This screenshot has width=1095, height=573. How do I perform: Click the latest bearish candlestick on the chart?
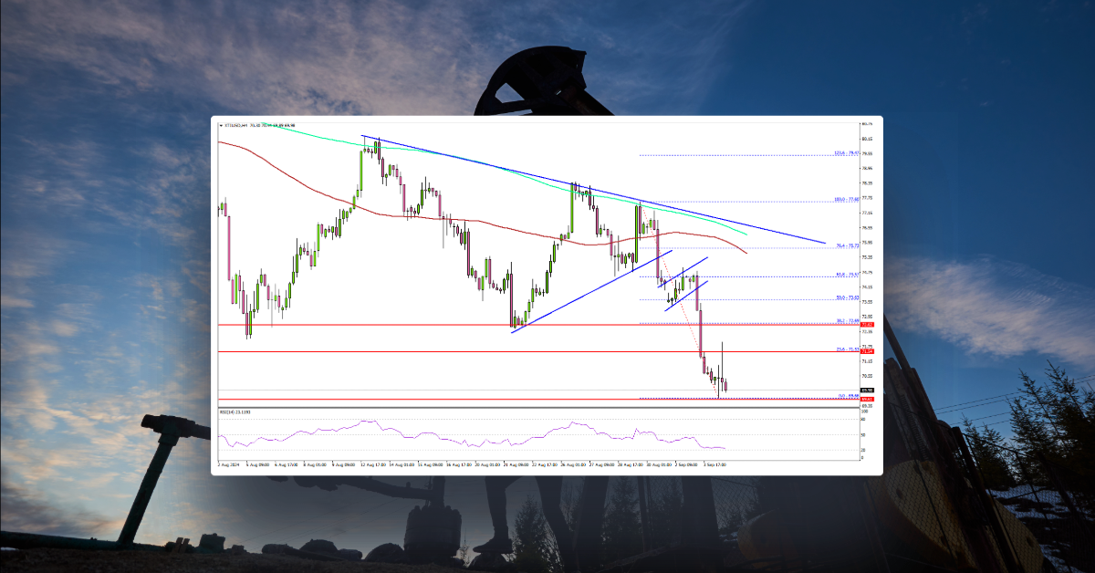[724, 388]
